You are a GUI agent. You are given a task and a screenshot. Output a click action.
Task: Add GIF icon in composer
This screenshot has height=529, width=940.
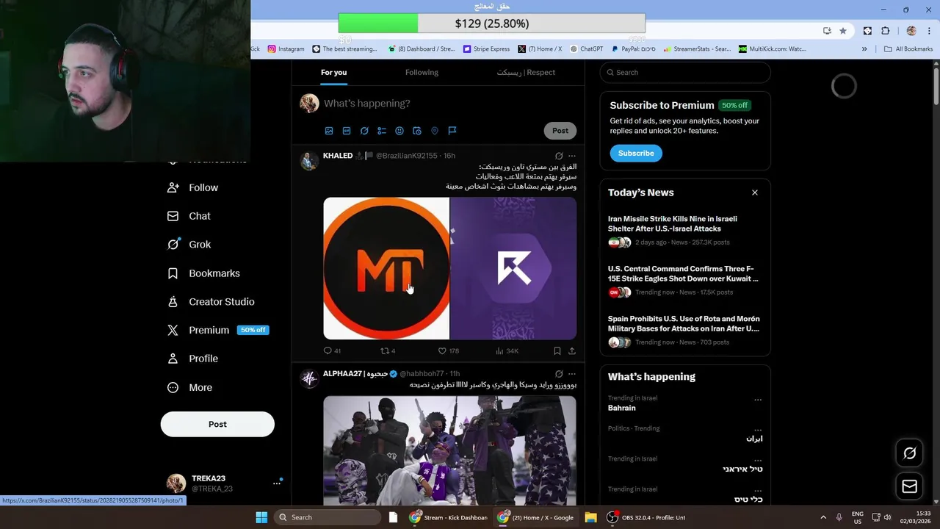347,131
